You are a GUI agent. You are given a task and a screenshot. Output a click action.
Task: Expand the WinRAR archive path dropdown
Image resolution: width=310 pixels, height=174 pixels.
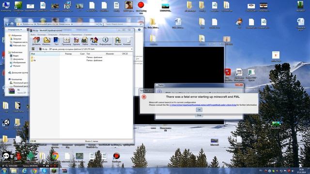coord(132,49)
